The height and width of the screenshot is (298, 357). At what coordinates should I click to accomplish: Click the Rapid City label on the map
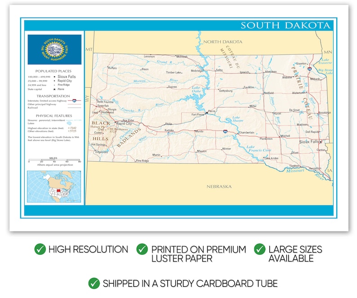tap(124, 123)
